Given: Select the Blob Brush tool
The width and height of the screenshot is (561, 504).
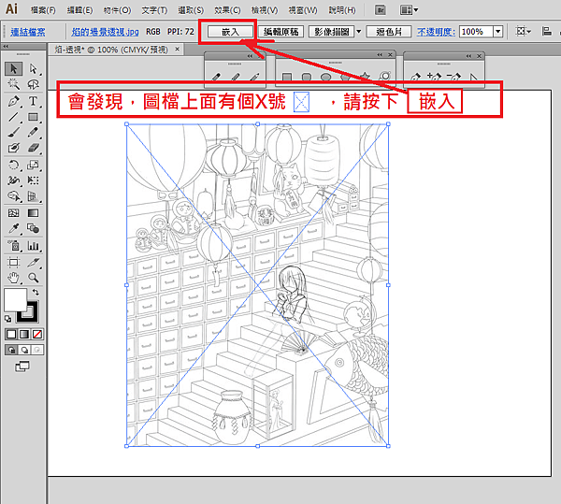Looking at the screenshot, I should [x=14, y=148].
